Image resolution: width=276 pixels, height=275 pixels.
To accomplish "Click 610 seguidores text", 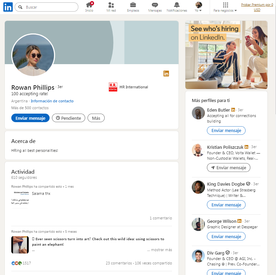I will click(x=24, y=177).
